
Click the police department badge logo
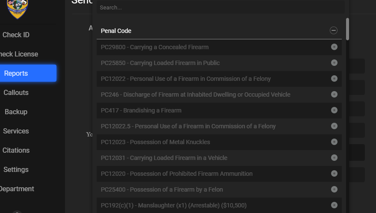tap(18, 9)
